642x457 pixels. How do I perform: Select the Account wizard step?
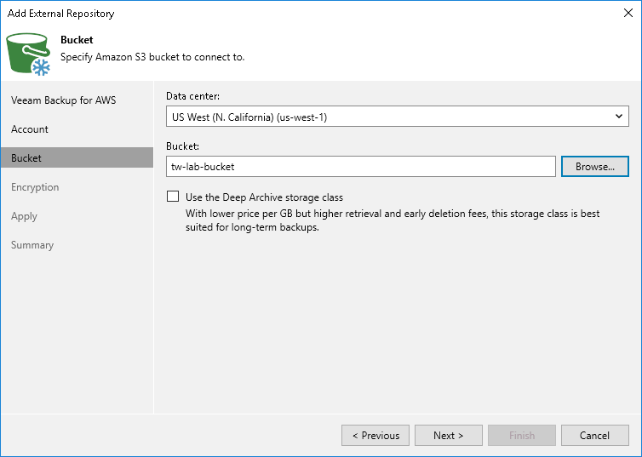[30, 129]
